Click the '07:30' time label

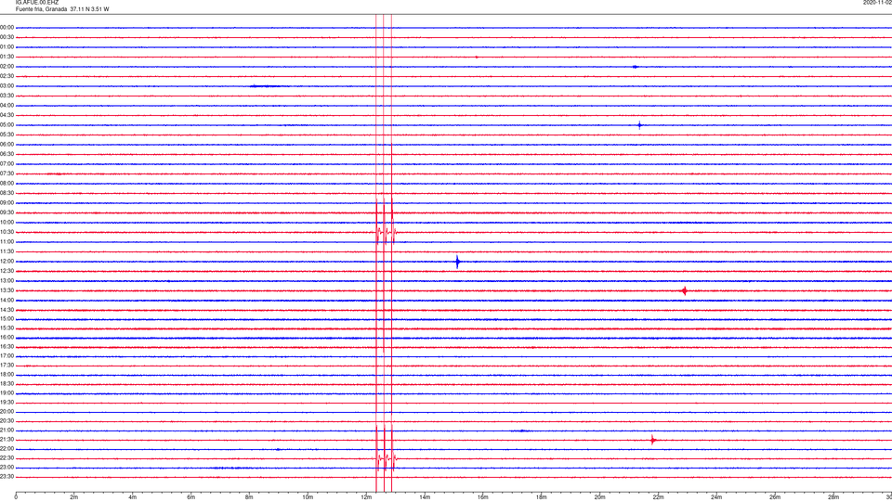7,173
